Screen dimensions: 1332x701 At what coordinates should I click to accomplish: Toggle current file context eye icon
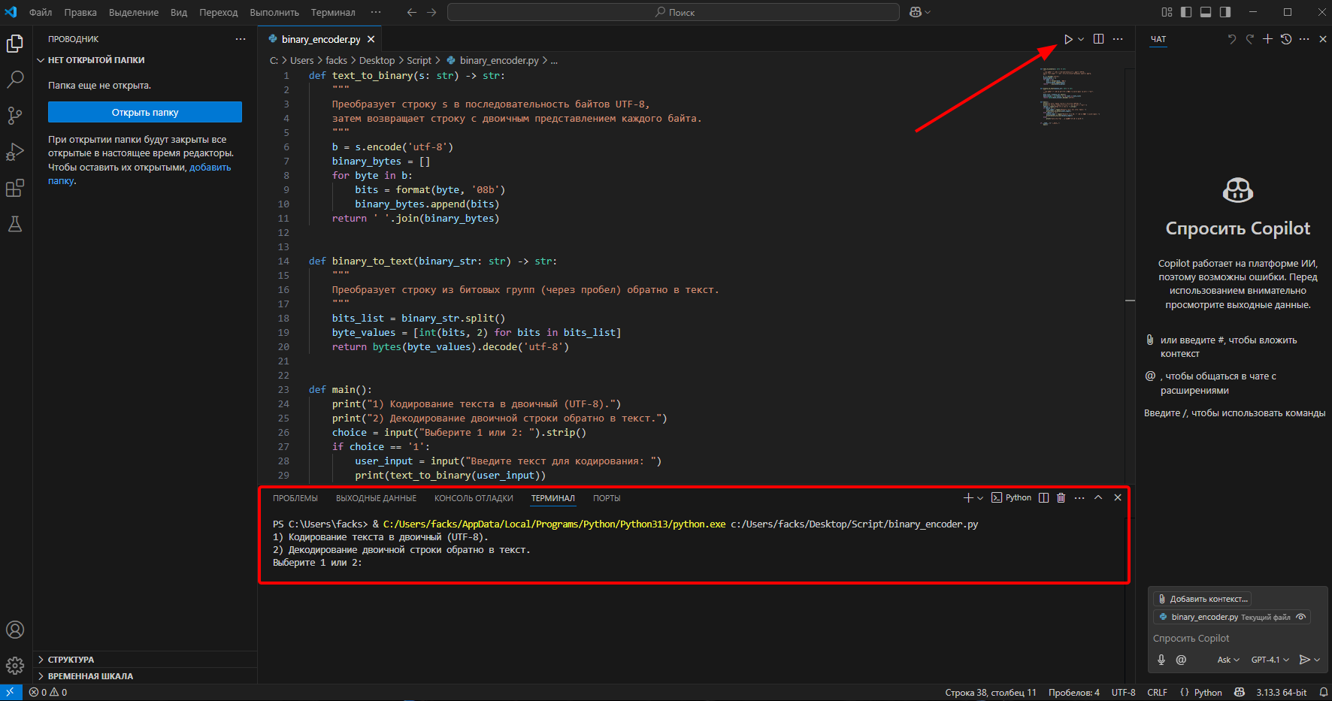[1300, 617]
